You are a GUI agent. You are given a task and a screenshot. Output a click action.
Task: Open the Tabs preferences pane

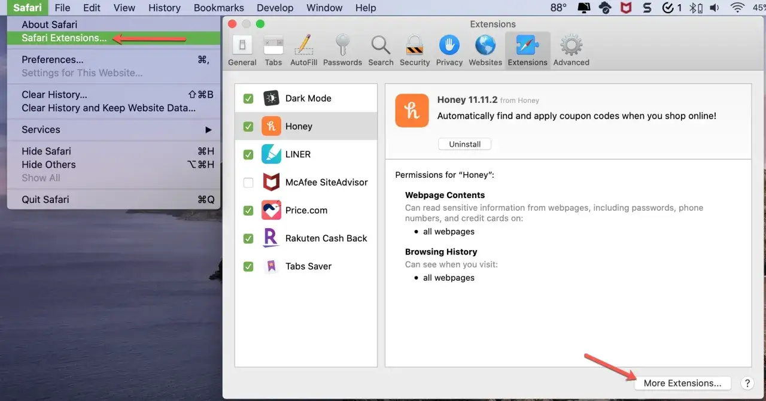click(x=273, y=50)
